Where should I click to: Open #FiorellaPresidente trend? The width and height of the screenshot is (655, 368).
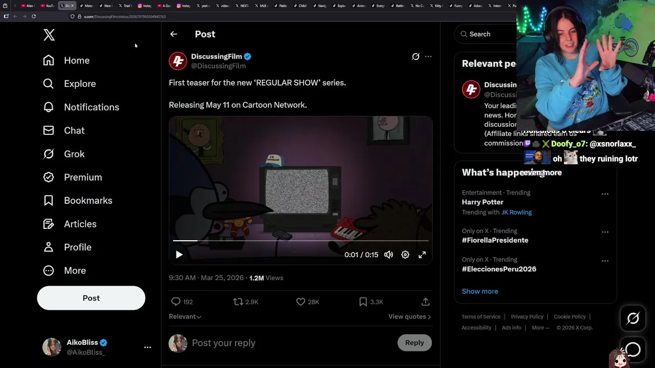pos(495,240)
